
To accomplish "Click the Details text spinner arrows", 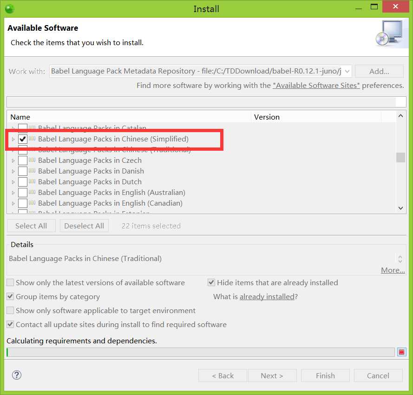I will pos(400,259).
